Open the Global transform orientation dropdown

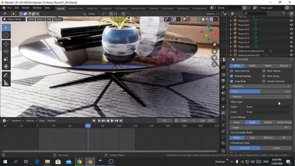pos(91,14)
